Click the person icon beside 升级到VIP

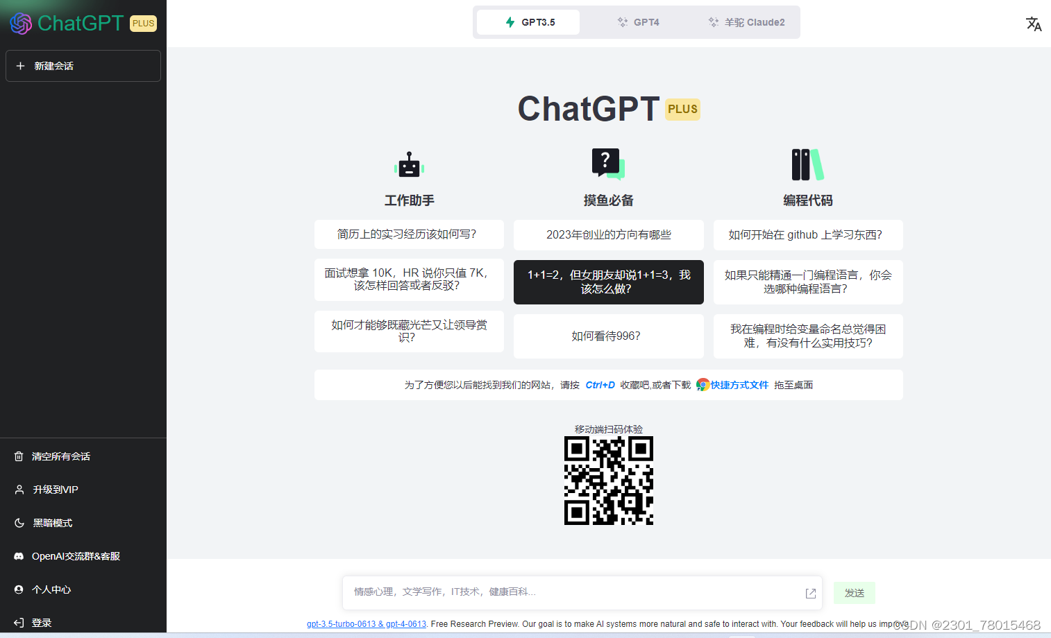tap(19, 490)
